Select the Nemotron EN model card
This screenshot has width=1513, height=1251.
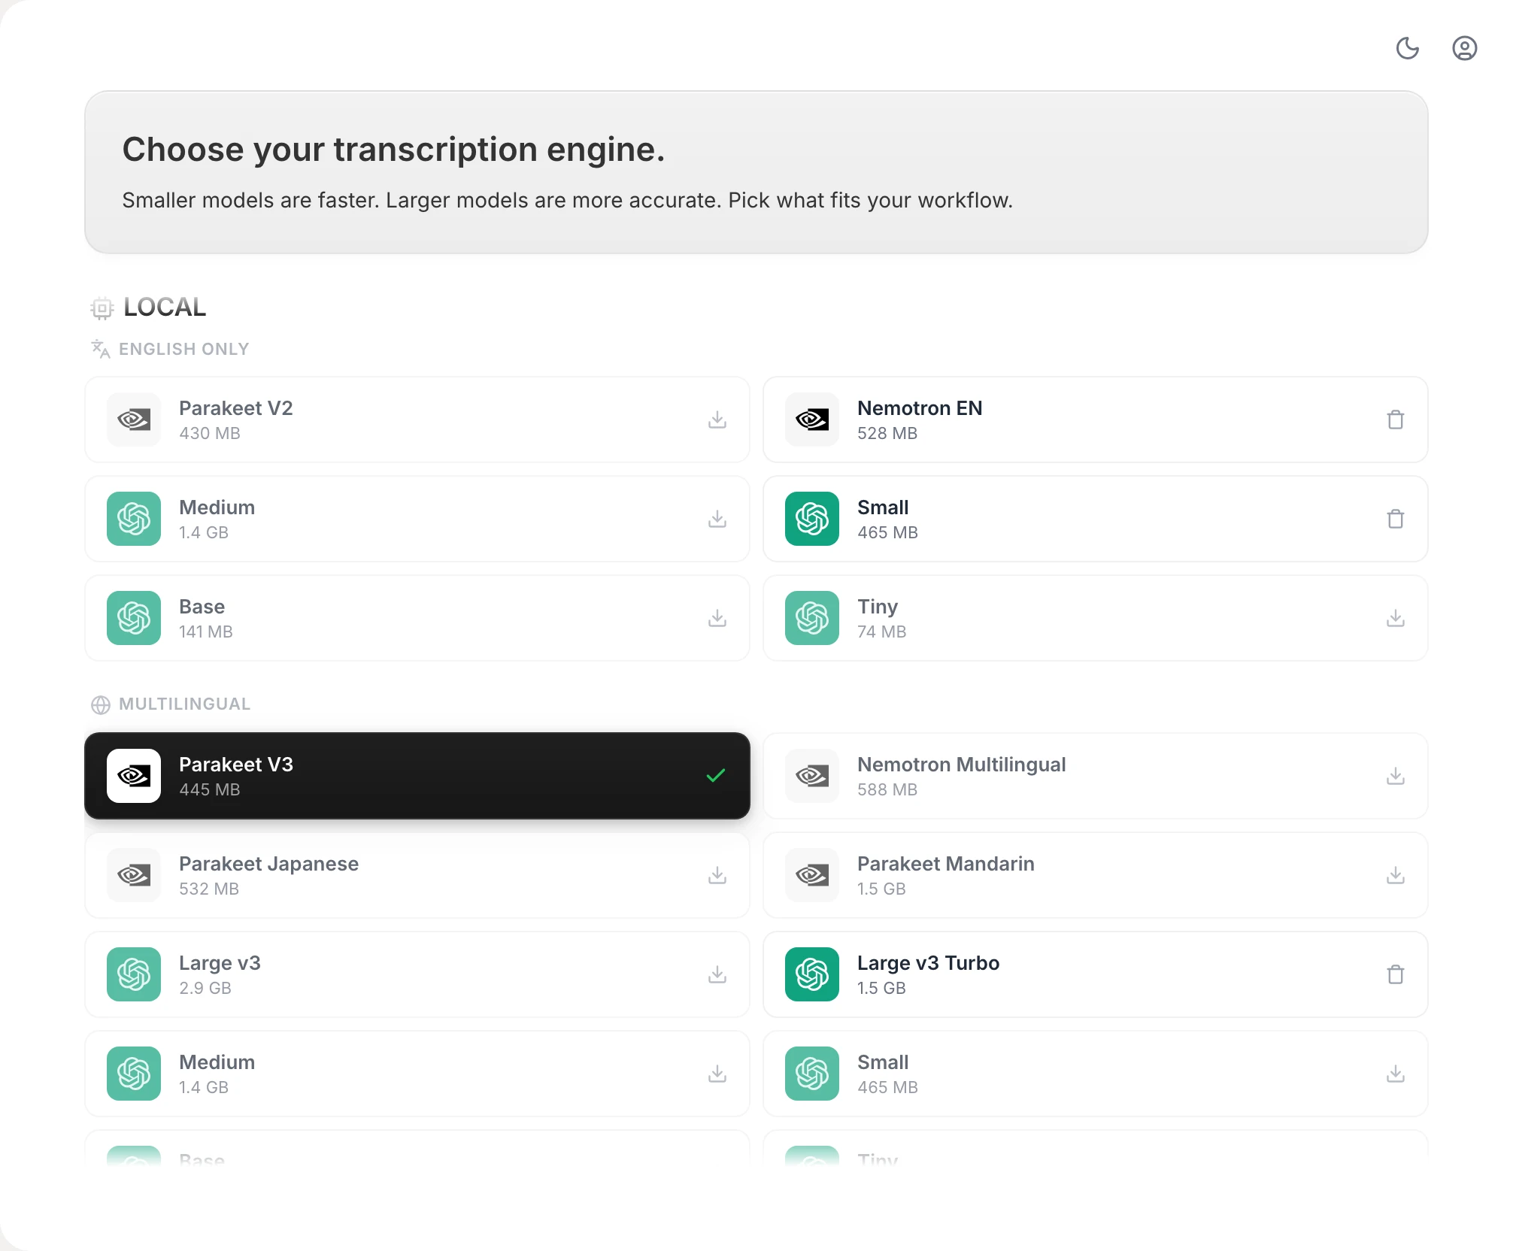[x=1095, y=420]
